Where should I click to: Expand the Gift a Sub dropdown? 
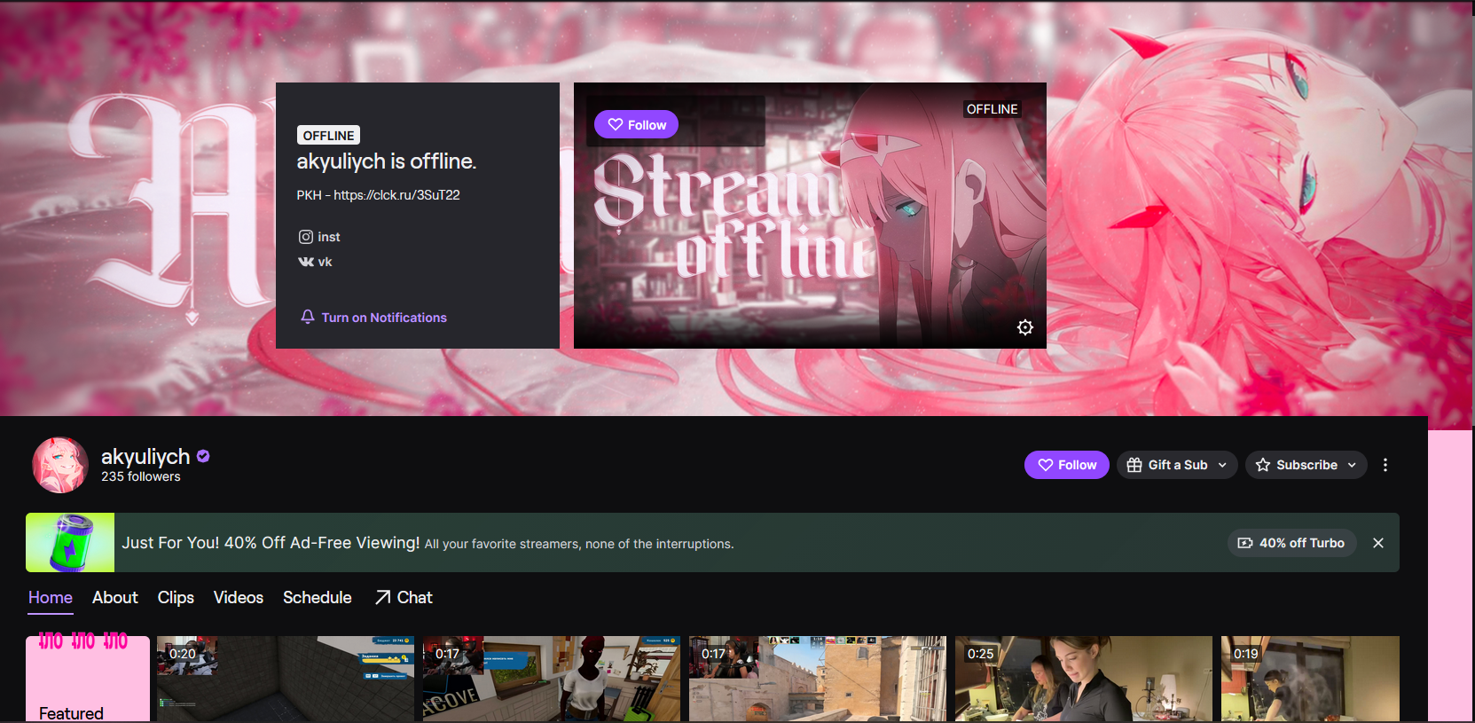point(1177,465)
